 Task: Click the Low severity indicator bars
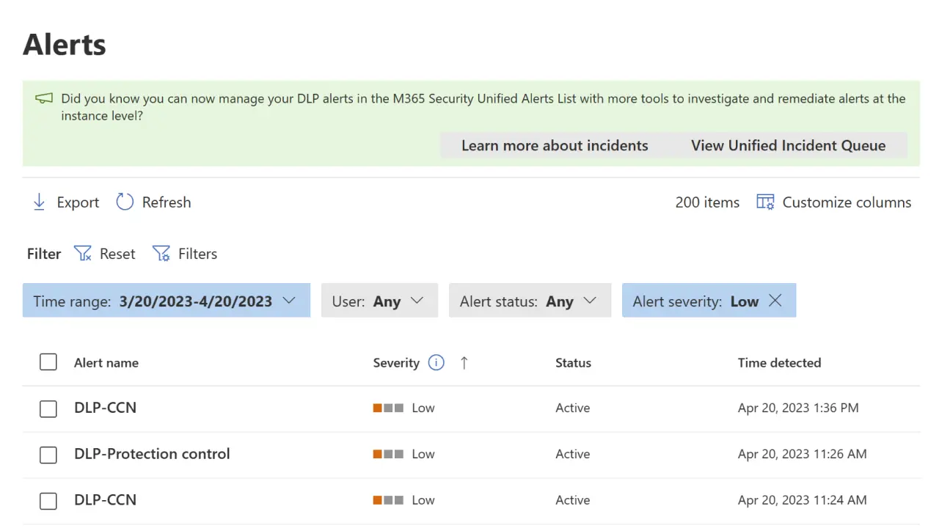tap(387, 408)
